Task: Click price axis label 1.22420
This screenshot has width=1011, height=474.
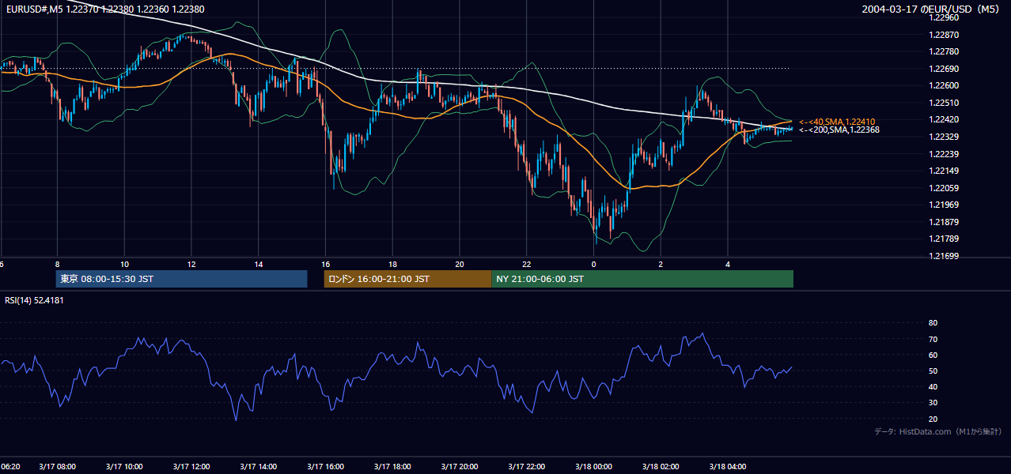Action: (944, 120)
